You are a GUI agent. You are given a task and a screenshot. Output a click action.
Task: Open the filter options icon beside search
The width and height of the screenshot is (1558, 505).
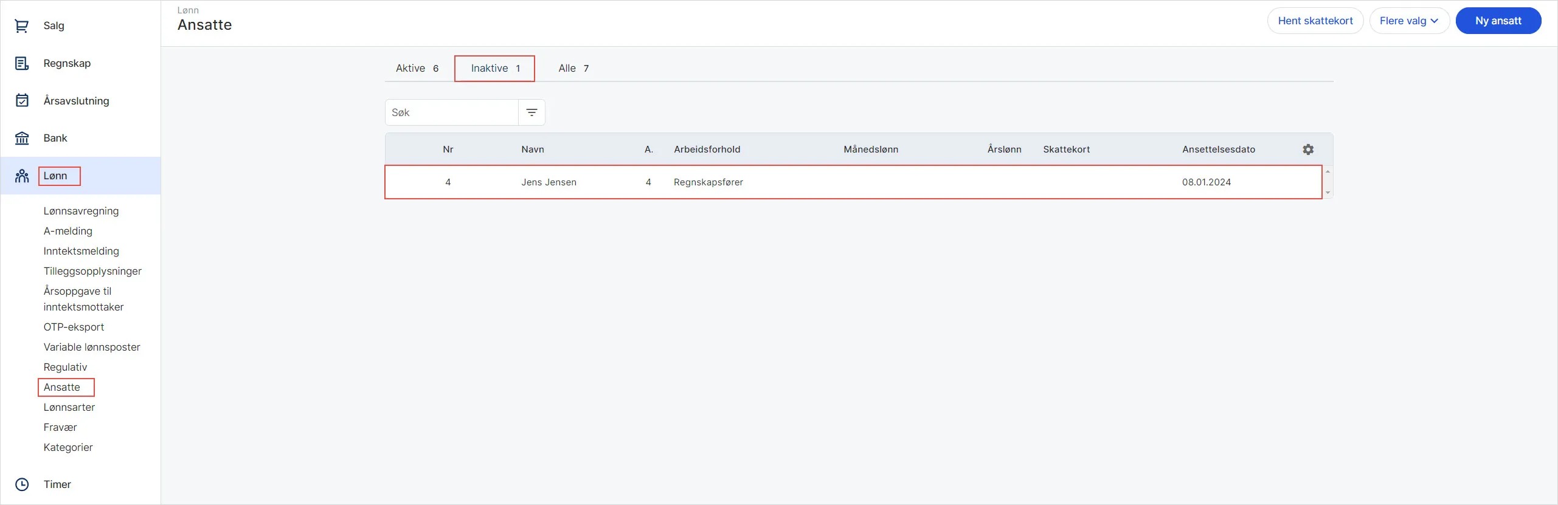(x=531, y=112)
